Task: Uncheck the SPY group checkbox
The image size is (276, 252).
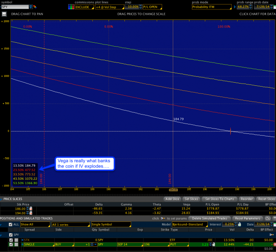Action: 11,234
